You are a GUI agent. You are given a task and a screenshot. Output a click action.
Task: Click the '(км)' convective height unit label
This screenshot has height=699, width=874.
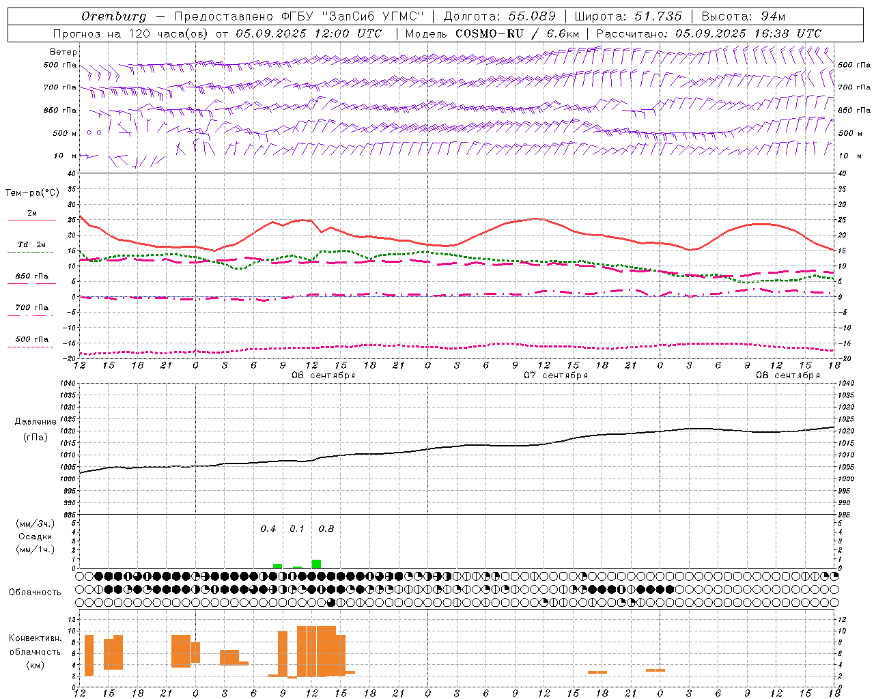point(36,666)
